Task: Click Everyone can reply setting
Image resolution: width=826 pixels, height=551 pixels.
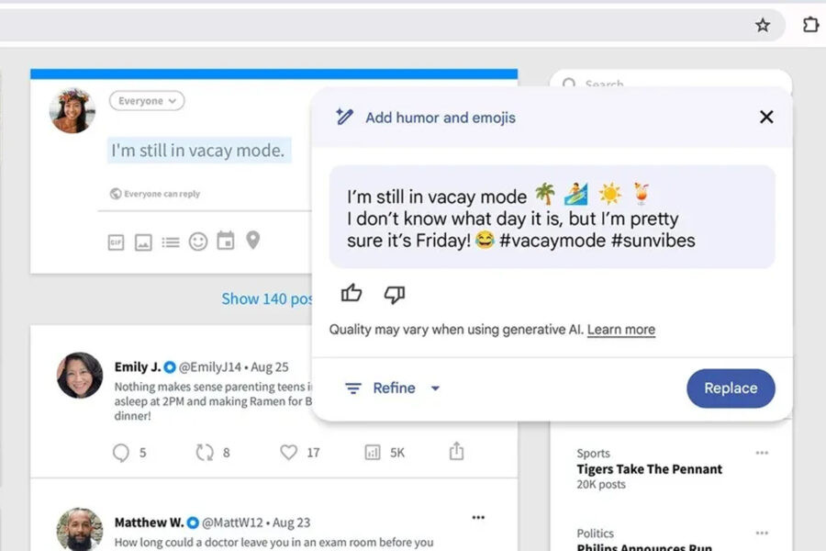Action: 155,194
